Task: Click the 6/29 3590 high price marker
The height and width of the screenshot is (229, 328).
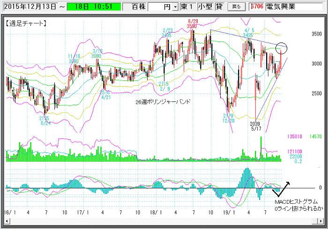Action: point(191,24)
